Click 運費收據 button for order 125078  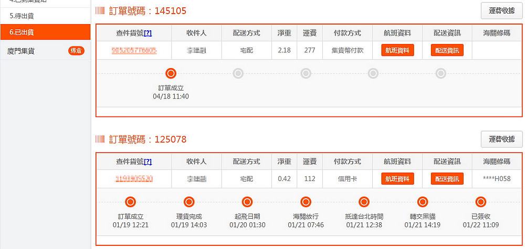tap(501, 139)
